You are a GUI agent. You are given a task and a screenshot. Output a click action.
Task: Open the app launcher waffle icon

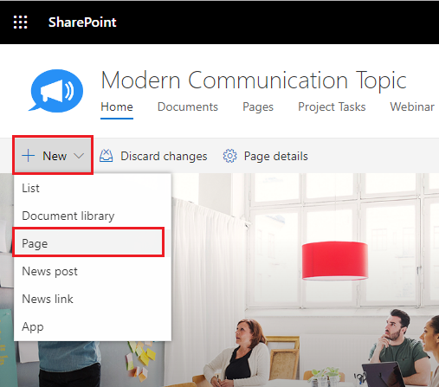(x=21, y=23)
